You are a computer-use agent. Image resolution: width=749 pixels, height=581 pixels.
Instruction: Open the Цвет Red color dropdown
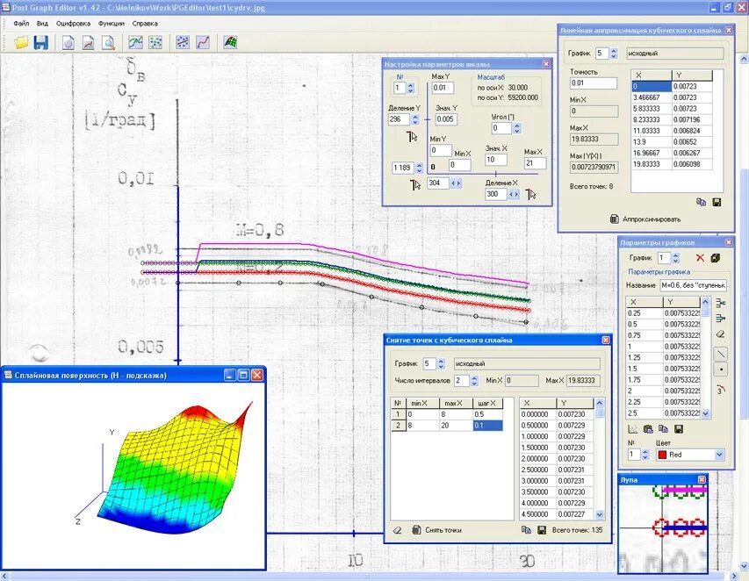719,455
